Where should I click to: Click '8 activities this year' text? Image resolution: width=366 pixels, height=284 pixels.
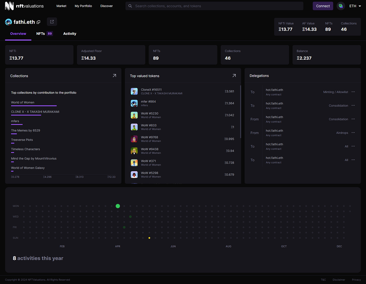coord(38,258)
